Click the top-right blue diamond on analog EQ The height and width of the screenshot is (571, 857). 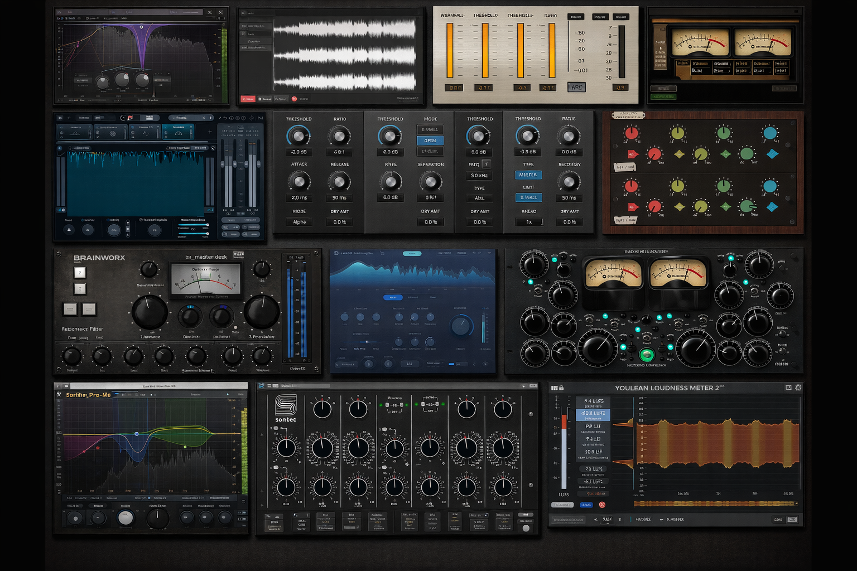click(772, 154)
